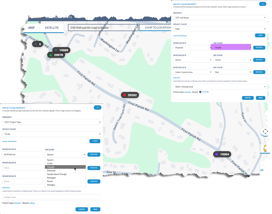Viewport: 272px width, 214px height.
Task: Click red marker 20262
Action: click(x=130, y=95)
